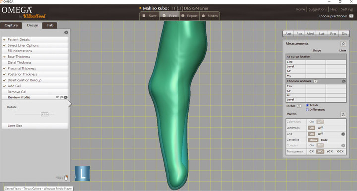The height and width of the screenshot is (191, 357).
Task: Select the Totals radio button
Action: (307, 105)
